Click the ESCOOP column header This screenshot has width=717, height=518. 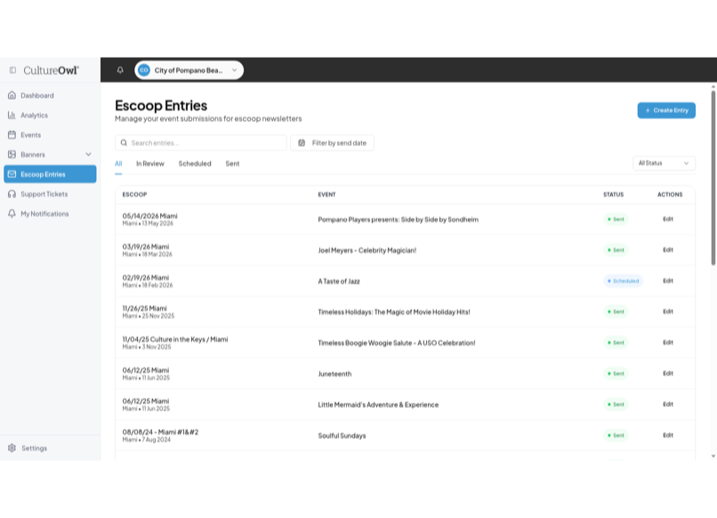pos(134,195)
